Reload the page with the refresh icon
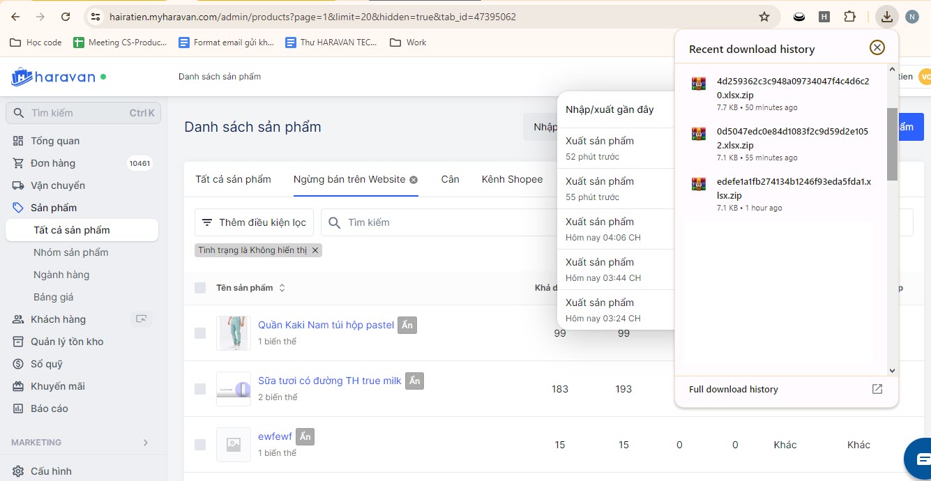 click(x=65, y=17)
